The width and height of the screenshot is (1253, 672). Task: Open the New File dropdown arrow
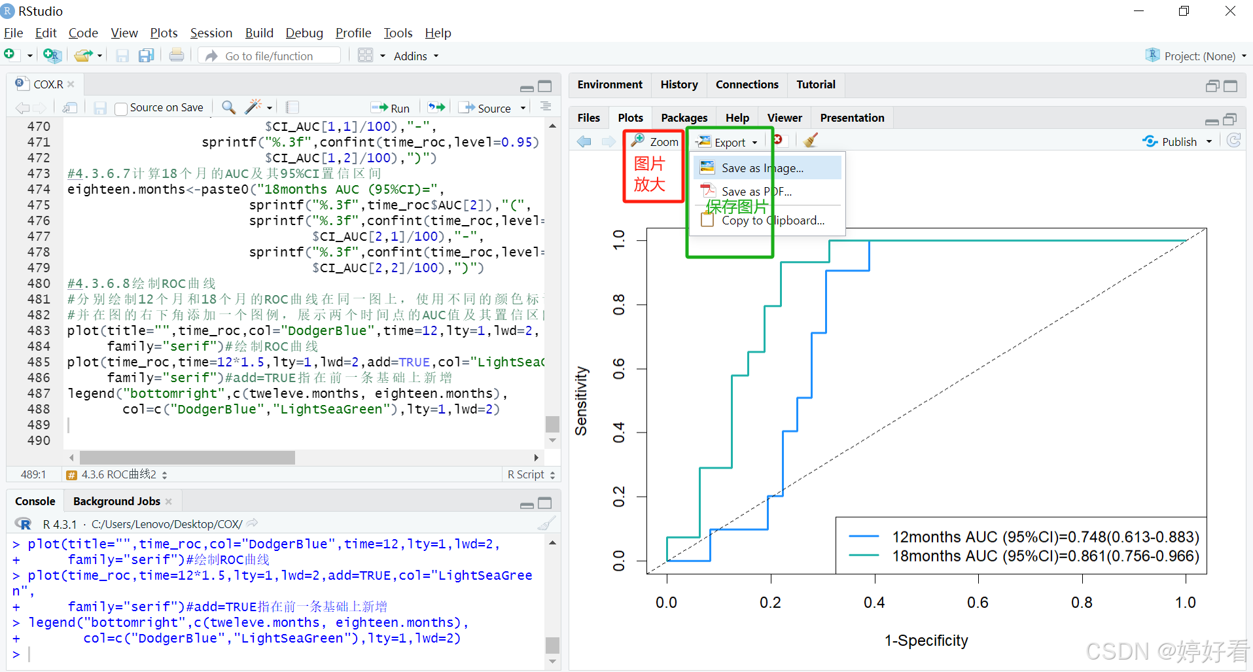coord(30,56)
